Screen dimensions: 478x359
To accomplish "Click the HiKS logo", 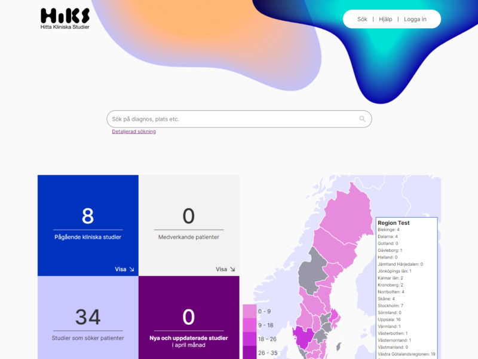I will click(65, 19).
